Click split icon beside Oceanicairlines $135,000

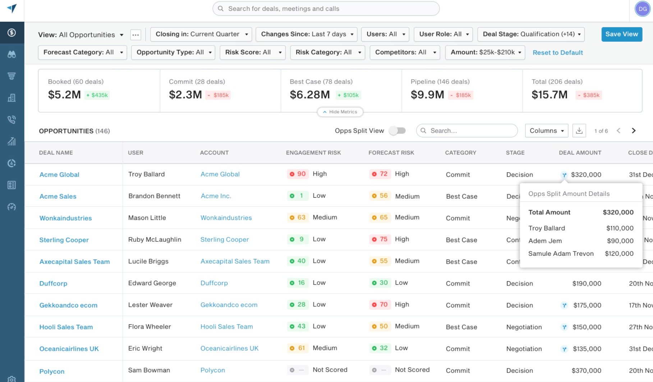click(x=564, y=349)
